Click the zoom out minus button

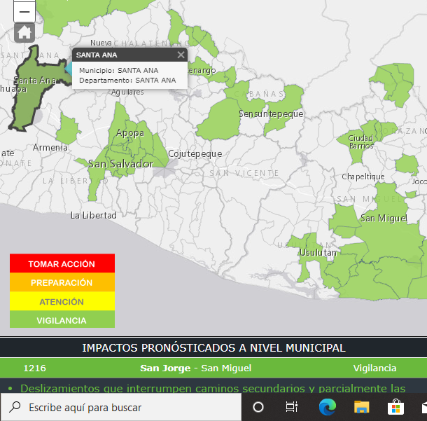coord(24,11)
